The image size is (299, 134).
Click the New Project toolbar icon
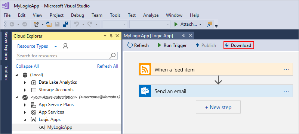[x=36, y=24]
